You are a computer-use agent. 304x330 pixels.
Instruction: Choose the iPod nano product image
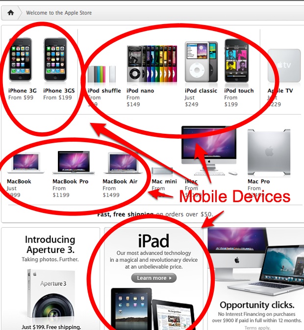pyautogui.click(x=152, y=64)
